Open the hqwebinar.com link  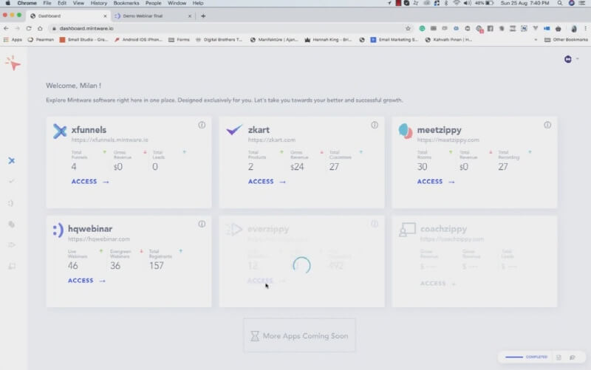pyautogui.click(x=99, y=239)
